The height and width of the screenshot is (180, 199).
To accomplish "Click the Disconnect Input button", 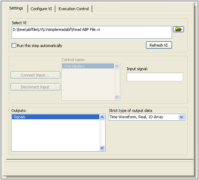I will (35, 87).
